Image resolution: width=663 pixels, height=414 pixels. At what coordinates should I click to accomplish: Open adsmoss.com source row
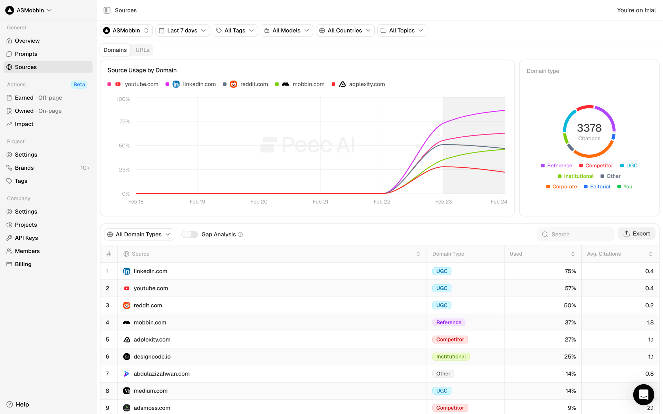click(379, 408)
